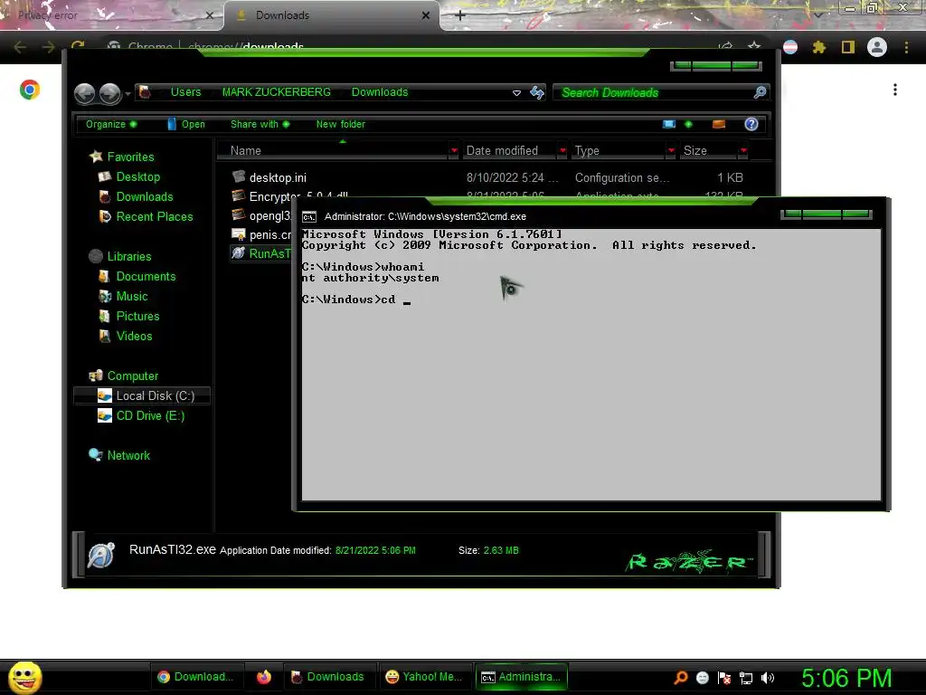Click Open in Explorer toolbar
926x695 pixels.
[186, 124]
